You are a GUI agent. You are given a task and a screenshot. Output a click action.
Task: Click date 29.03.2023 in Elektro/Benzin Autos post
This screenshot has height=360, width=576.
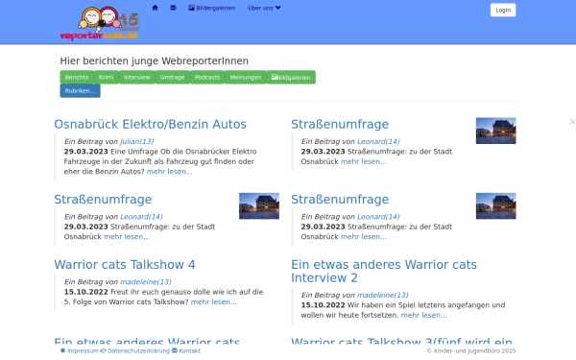coord(86,152)
